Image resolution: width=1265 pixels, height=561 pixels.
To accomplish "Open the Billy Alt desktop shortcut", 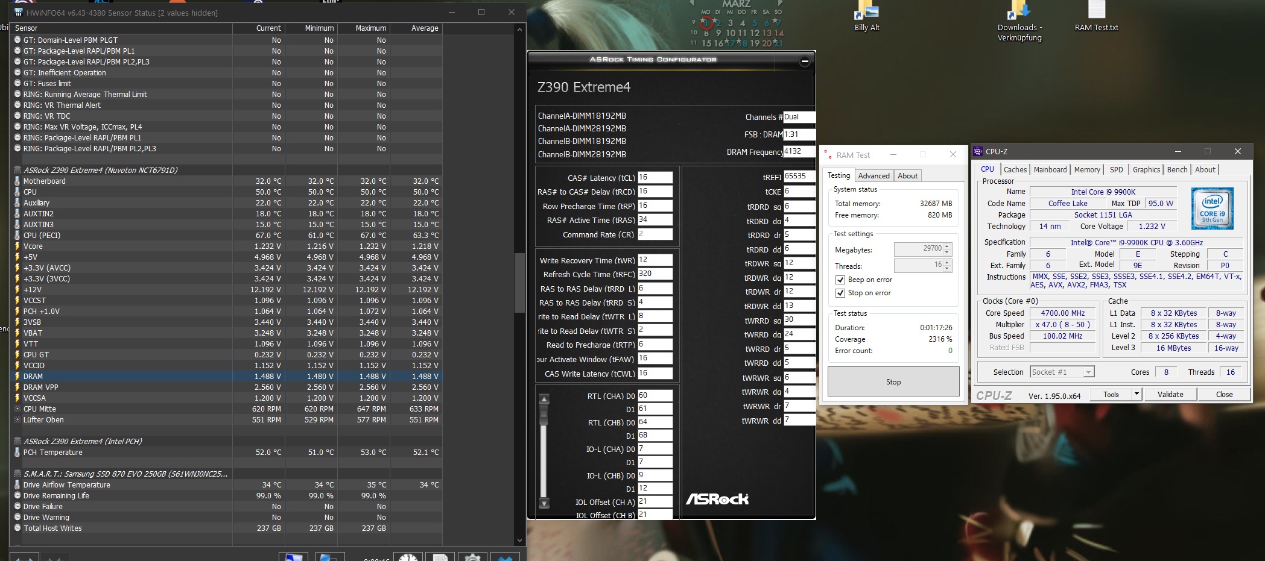I will point(867,16).
